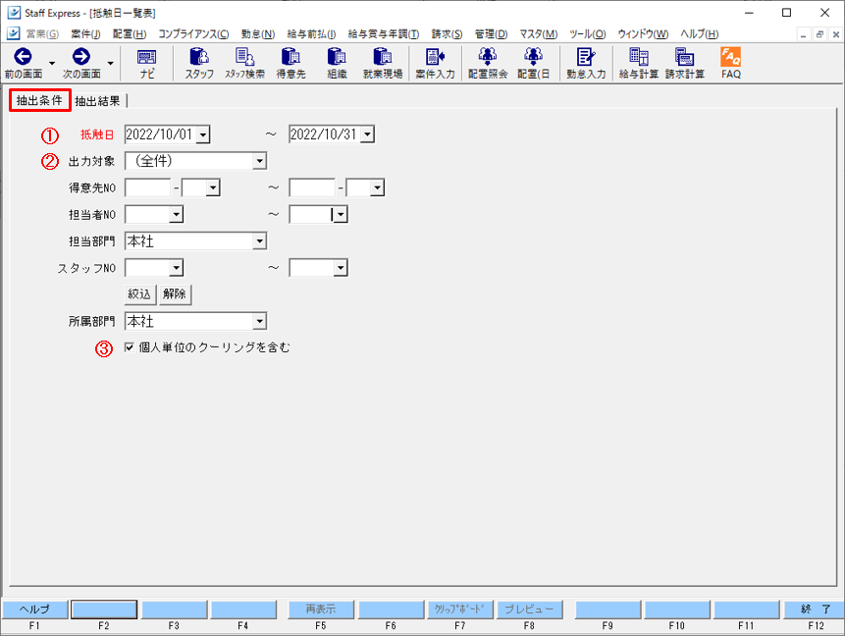The image size is (845, 636).
Task: Open the コンプライアンス menu
Action: tap(193, 34)
